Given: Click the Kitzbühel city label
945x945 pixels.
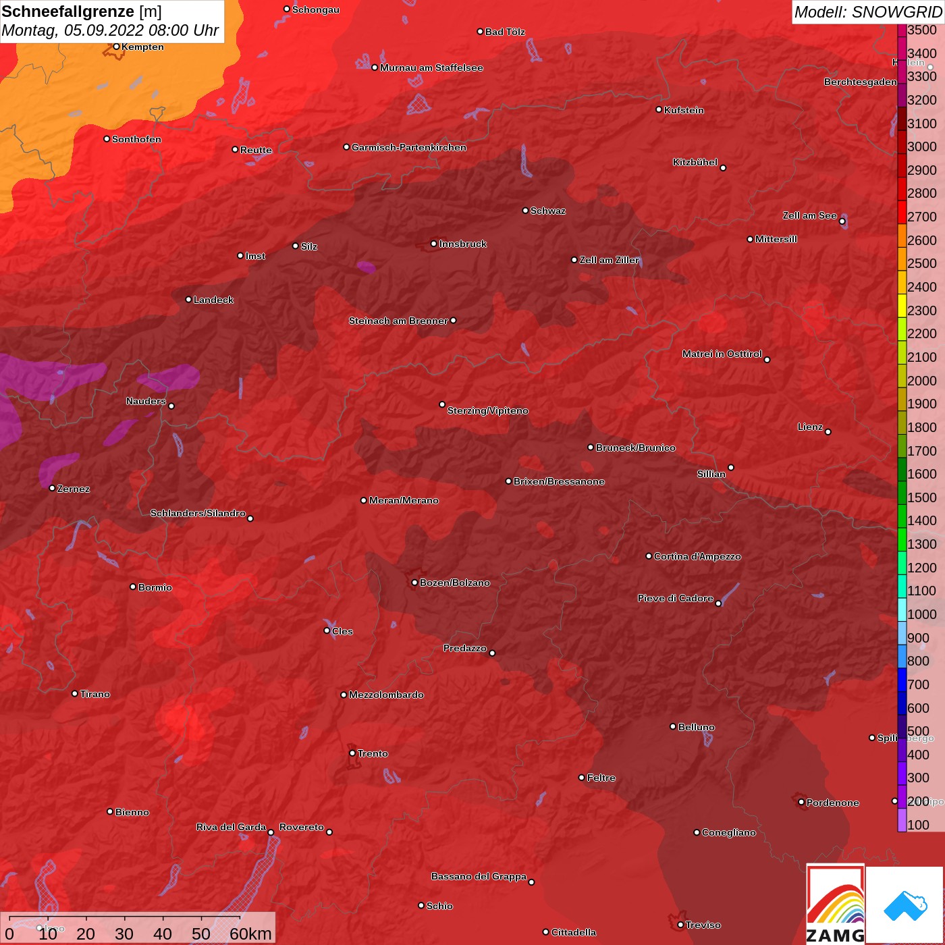Looking at the screenshot, I should pyautogui.click(x=695, y=162).
